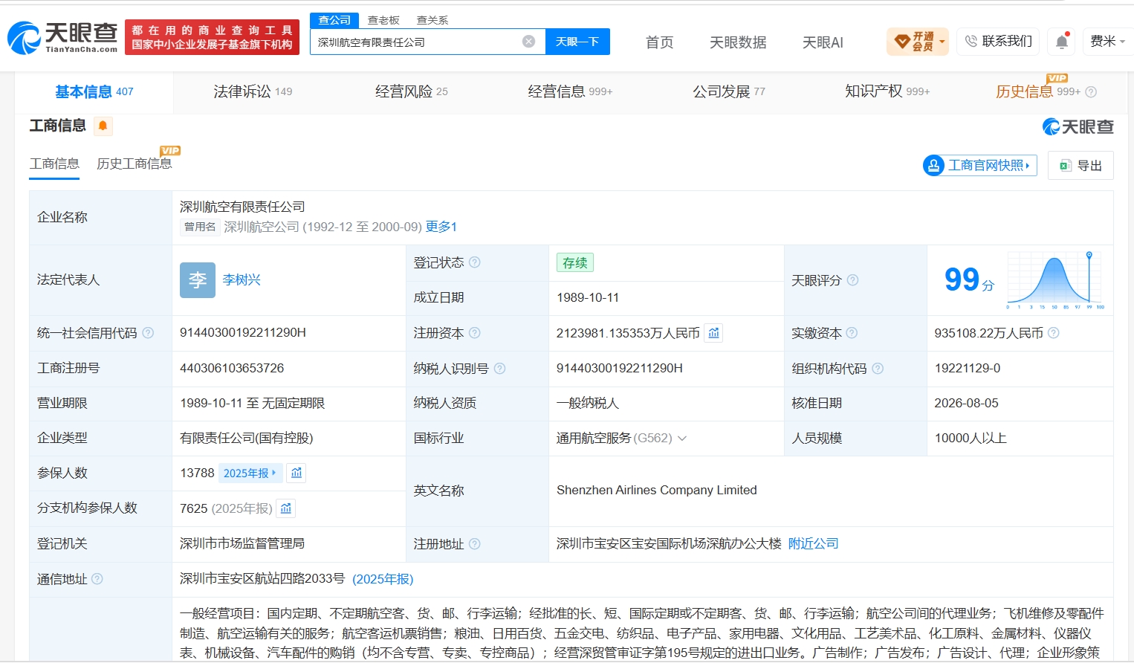Click help icon next to 纳税人识别号
This screenshot has width=1134, height=663.
click(x=499, y=368)
